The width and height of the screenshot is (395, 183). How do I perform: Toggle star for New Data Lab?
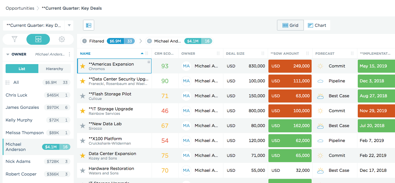tap(83, 126)
